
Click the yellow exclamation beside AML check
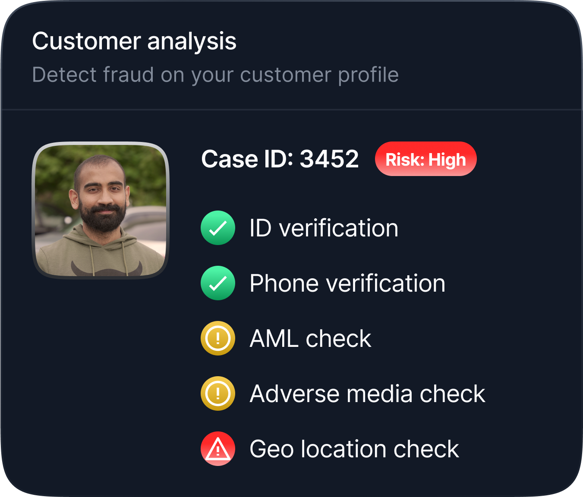pyautogui.click(x=218, y=338)
